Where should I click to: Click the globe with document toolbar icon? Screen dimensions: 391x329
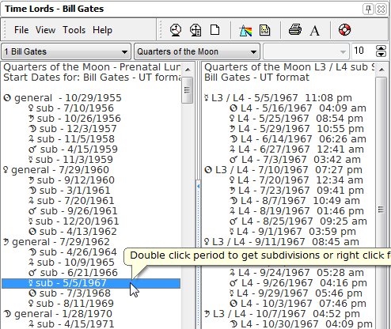pyautogui.click(x=195, y=30)
